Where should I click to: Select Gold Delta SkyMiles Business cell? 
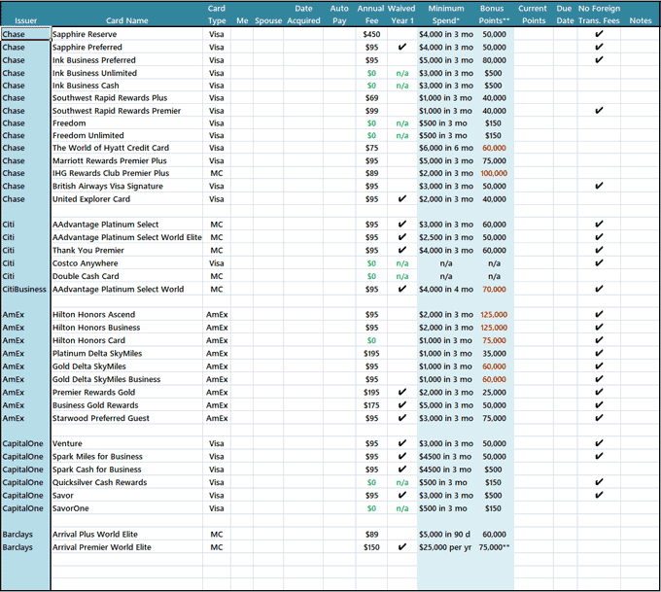(x=126, y=379)
